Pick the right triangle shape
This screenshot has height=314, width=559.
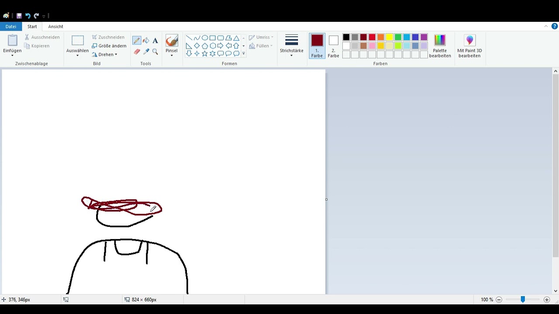189,46
